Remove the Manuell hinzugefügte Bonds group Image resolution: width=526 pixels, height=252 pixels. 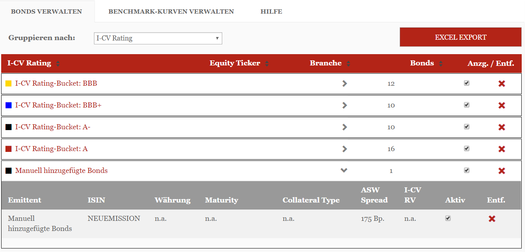(x=501, y=171)
